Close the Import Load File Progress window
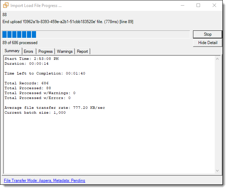 pos(214,6)
